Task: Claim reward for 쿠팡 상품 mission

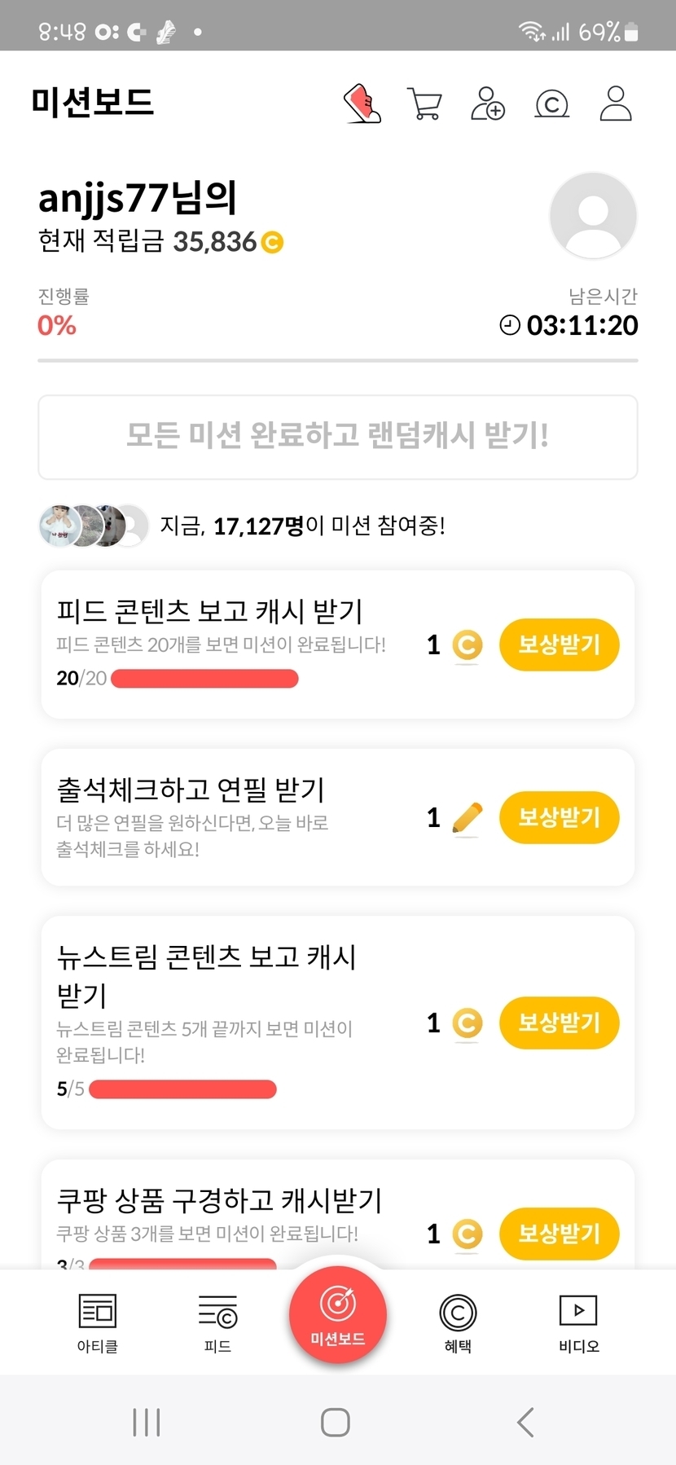Action: pos(559,1234)
